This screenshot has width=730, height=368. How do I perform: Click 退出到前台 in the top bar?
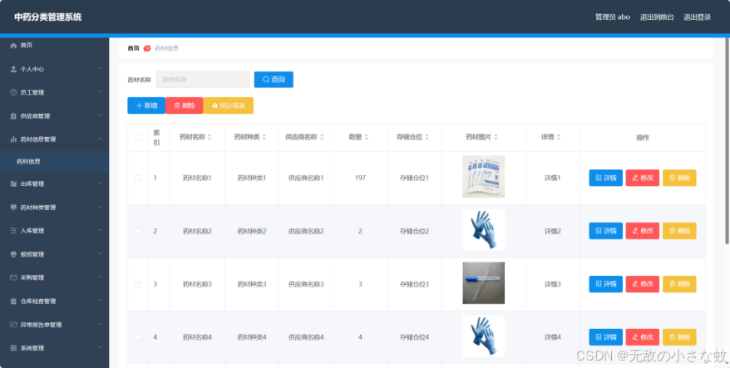click(657, 17)
